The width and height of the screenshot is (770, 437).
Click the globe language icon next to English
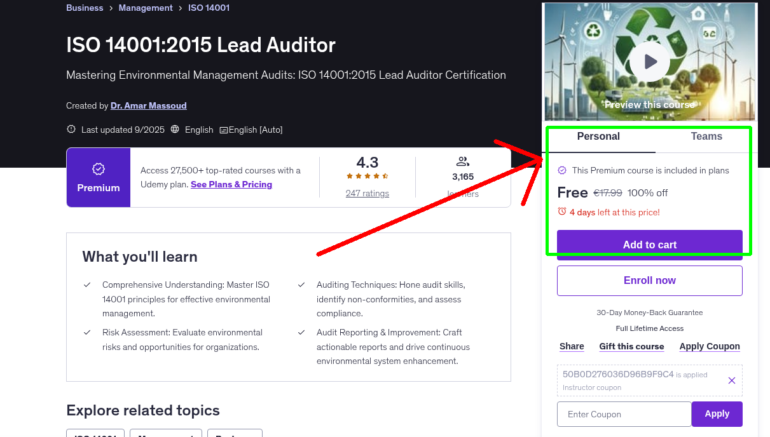[175, 129]
